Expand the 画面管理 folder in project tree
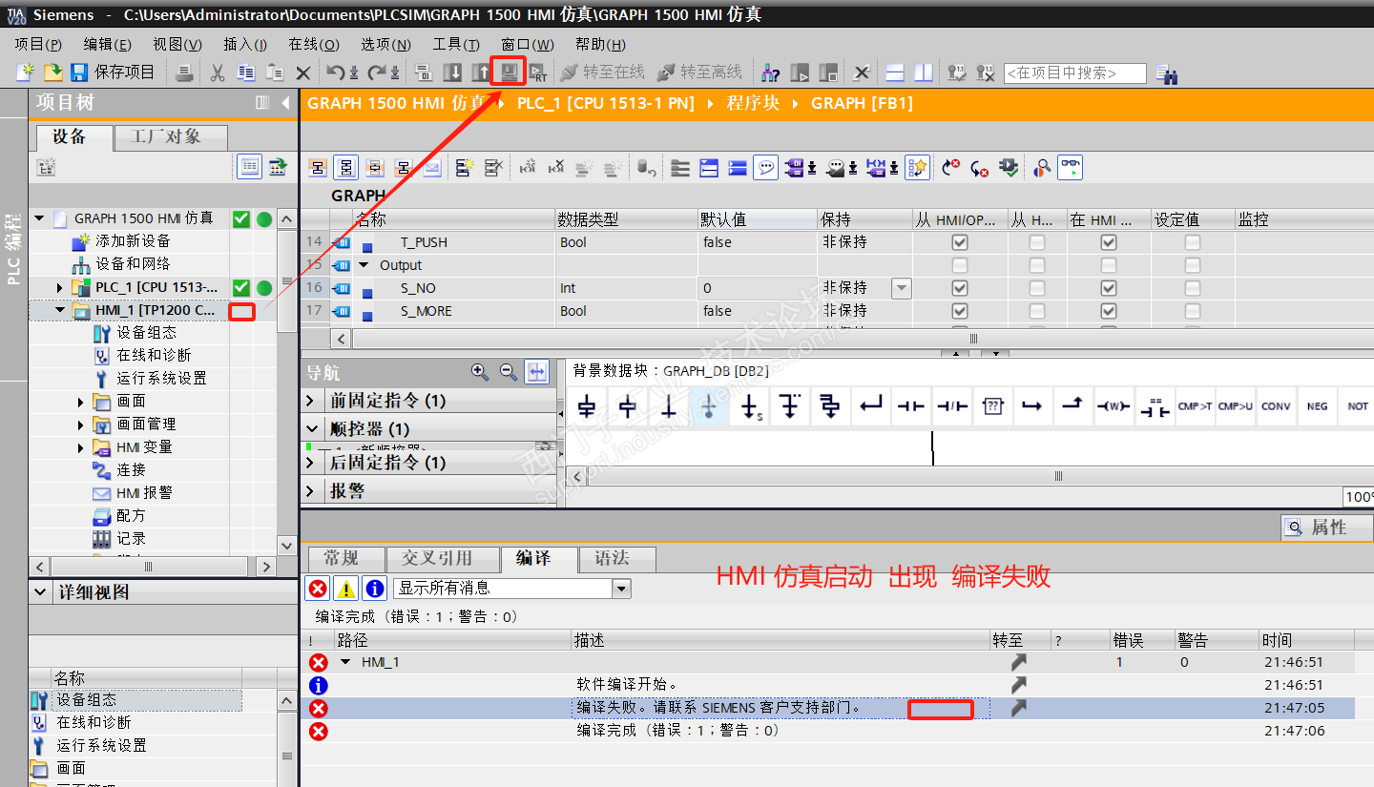1374x787 pixels. pyautogui.click(x=81, y=425)
